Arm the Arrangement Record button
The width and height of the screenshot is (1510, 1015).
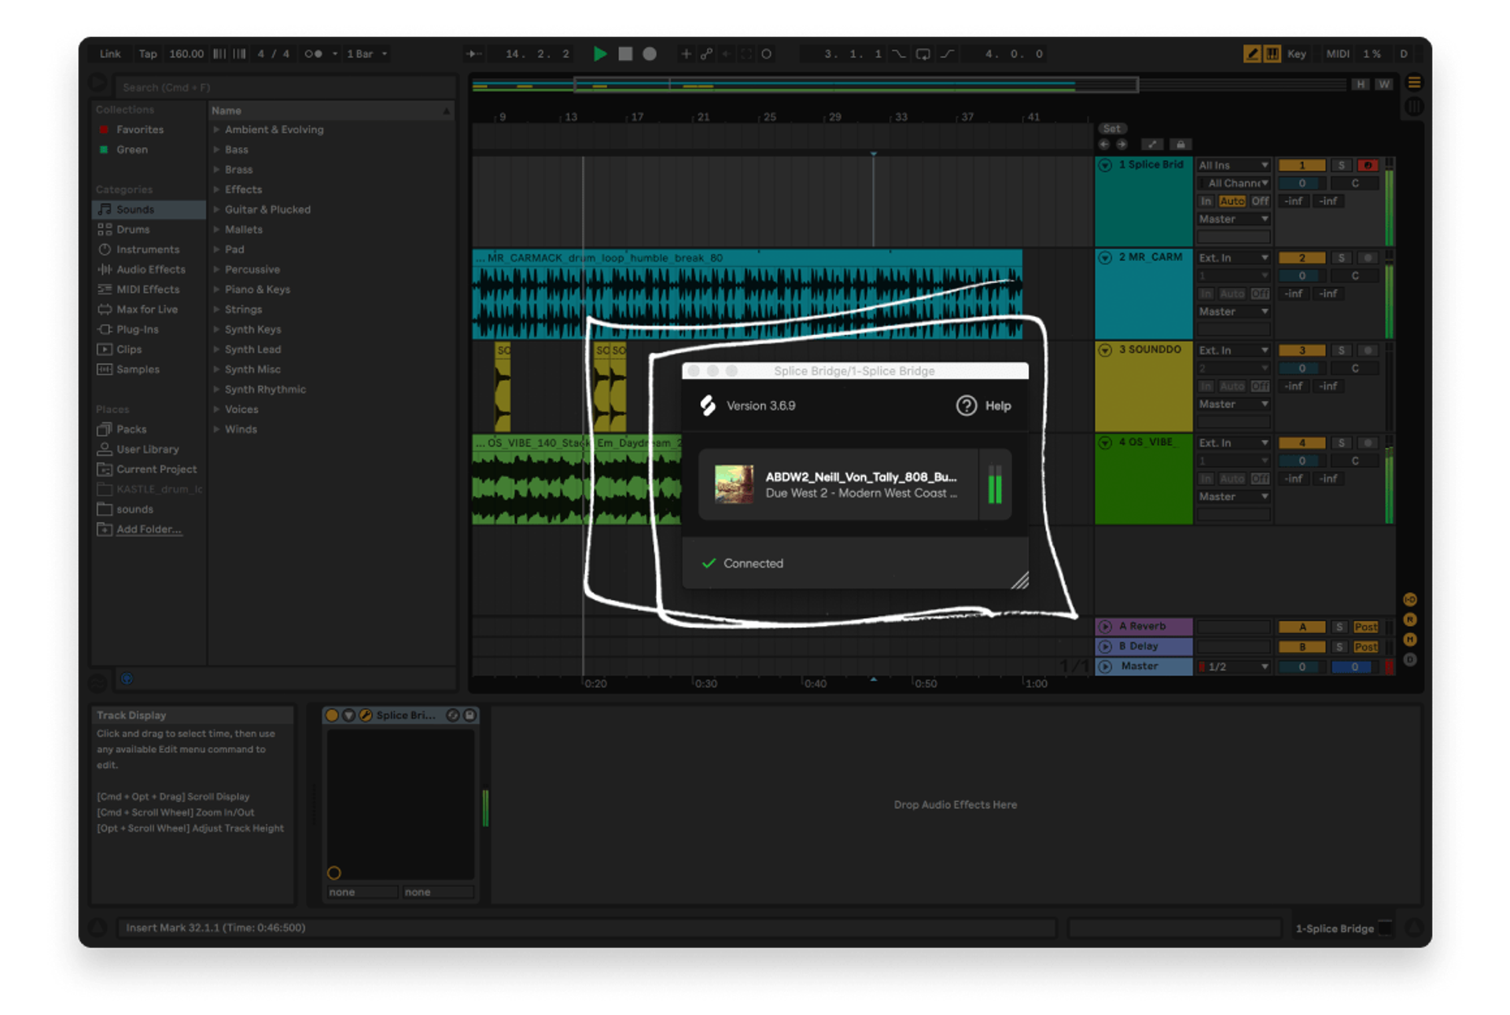650,53
